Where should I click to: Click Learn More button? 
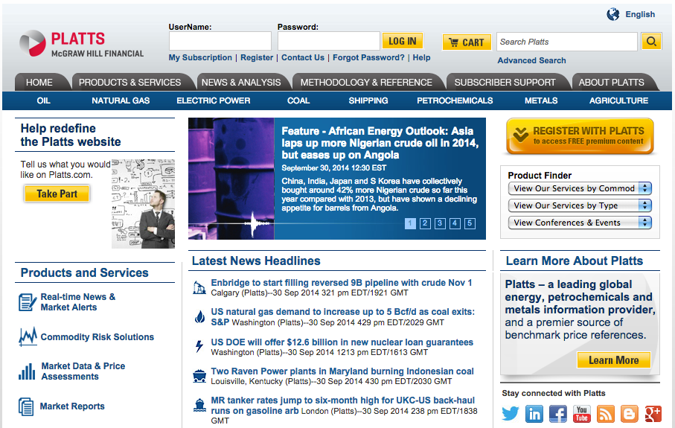pos(613,360)
